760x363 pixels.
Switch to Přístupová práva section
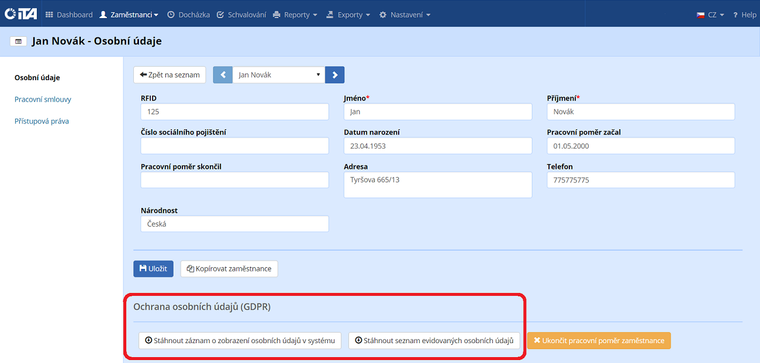click(x=42, y=121)
